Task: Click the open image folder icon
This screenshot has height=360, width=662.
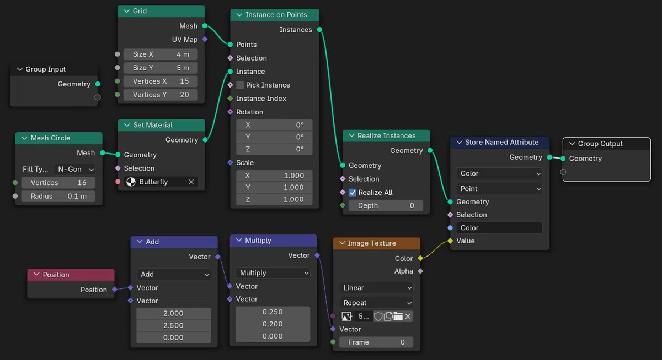Action: pyautogui.click(x=398, y=317)
